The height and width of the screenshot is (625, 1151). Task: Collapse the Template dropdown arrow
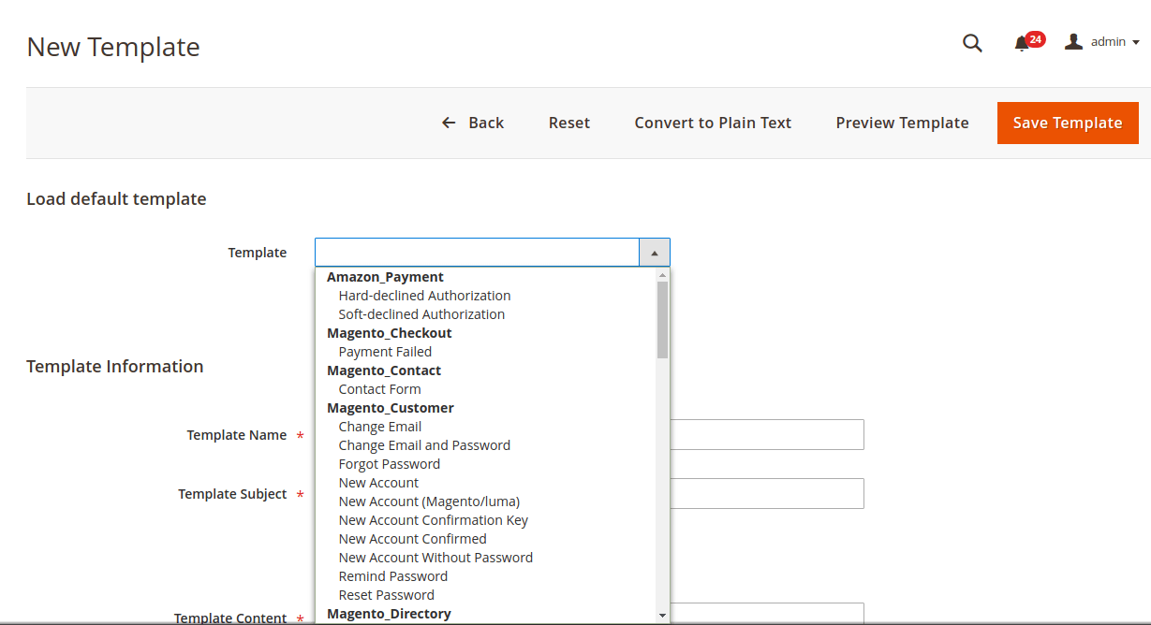coord(655,253)
